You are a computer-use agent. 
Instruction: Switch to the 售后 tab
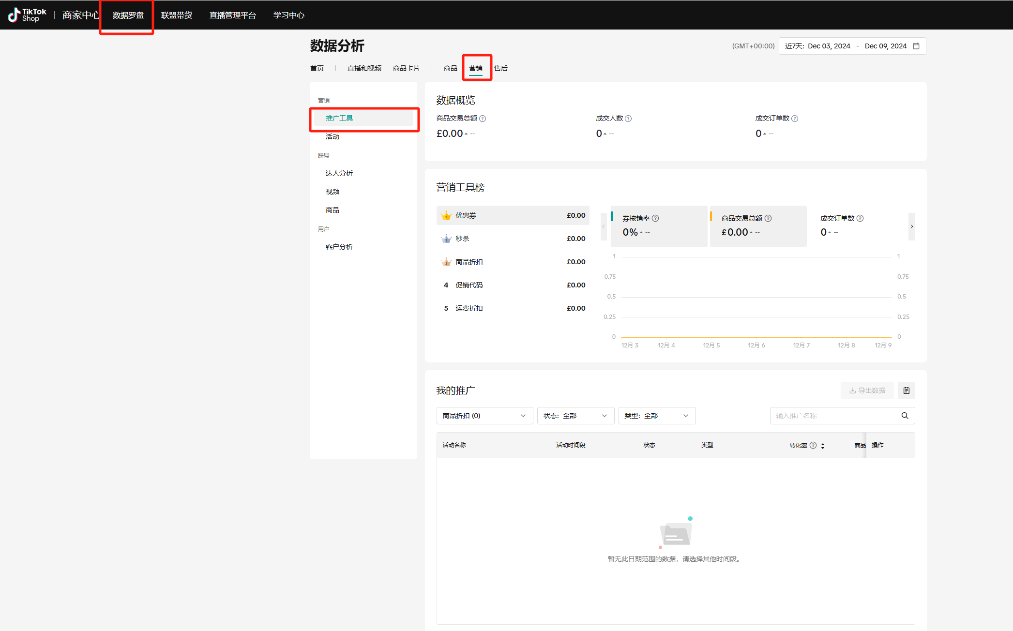pyautogui.click(x=501, y=68)
